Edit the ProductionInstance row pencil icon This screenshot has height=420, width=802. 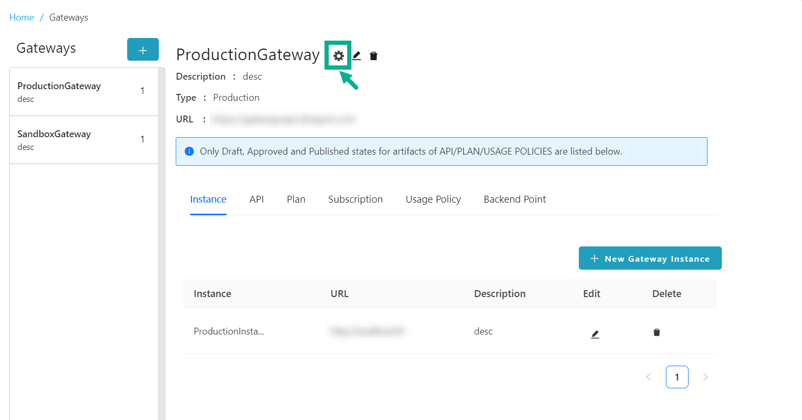pos(595,333)
